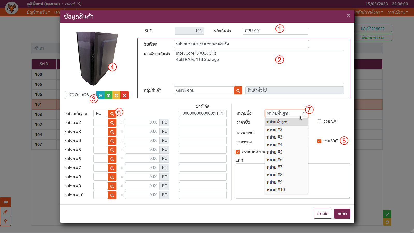Screen dimensions: 414x233
Task: Click the green camera upload icon
Action: point(108,95)
